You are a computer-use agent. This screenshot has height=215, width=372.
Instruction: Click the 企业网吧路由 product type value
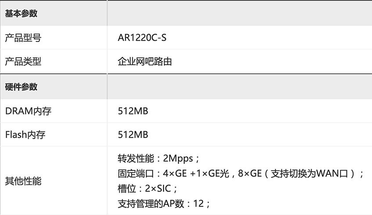(x=145, y=61)
